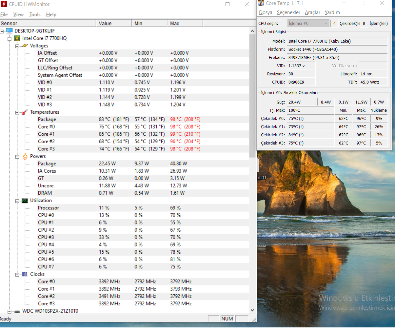Image resolution: width=395 pixels, height=328 pixels.
Task: Collapse the Utilization section
Action: pyautogui.click(x=17, y=201)
